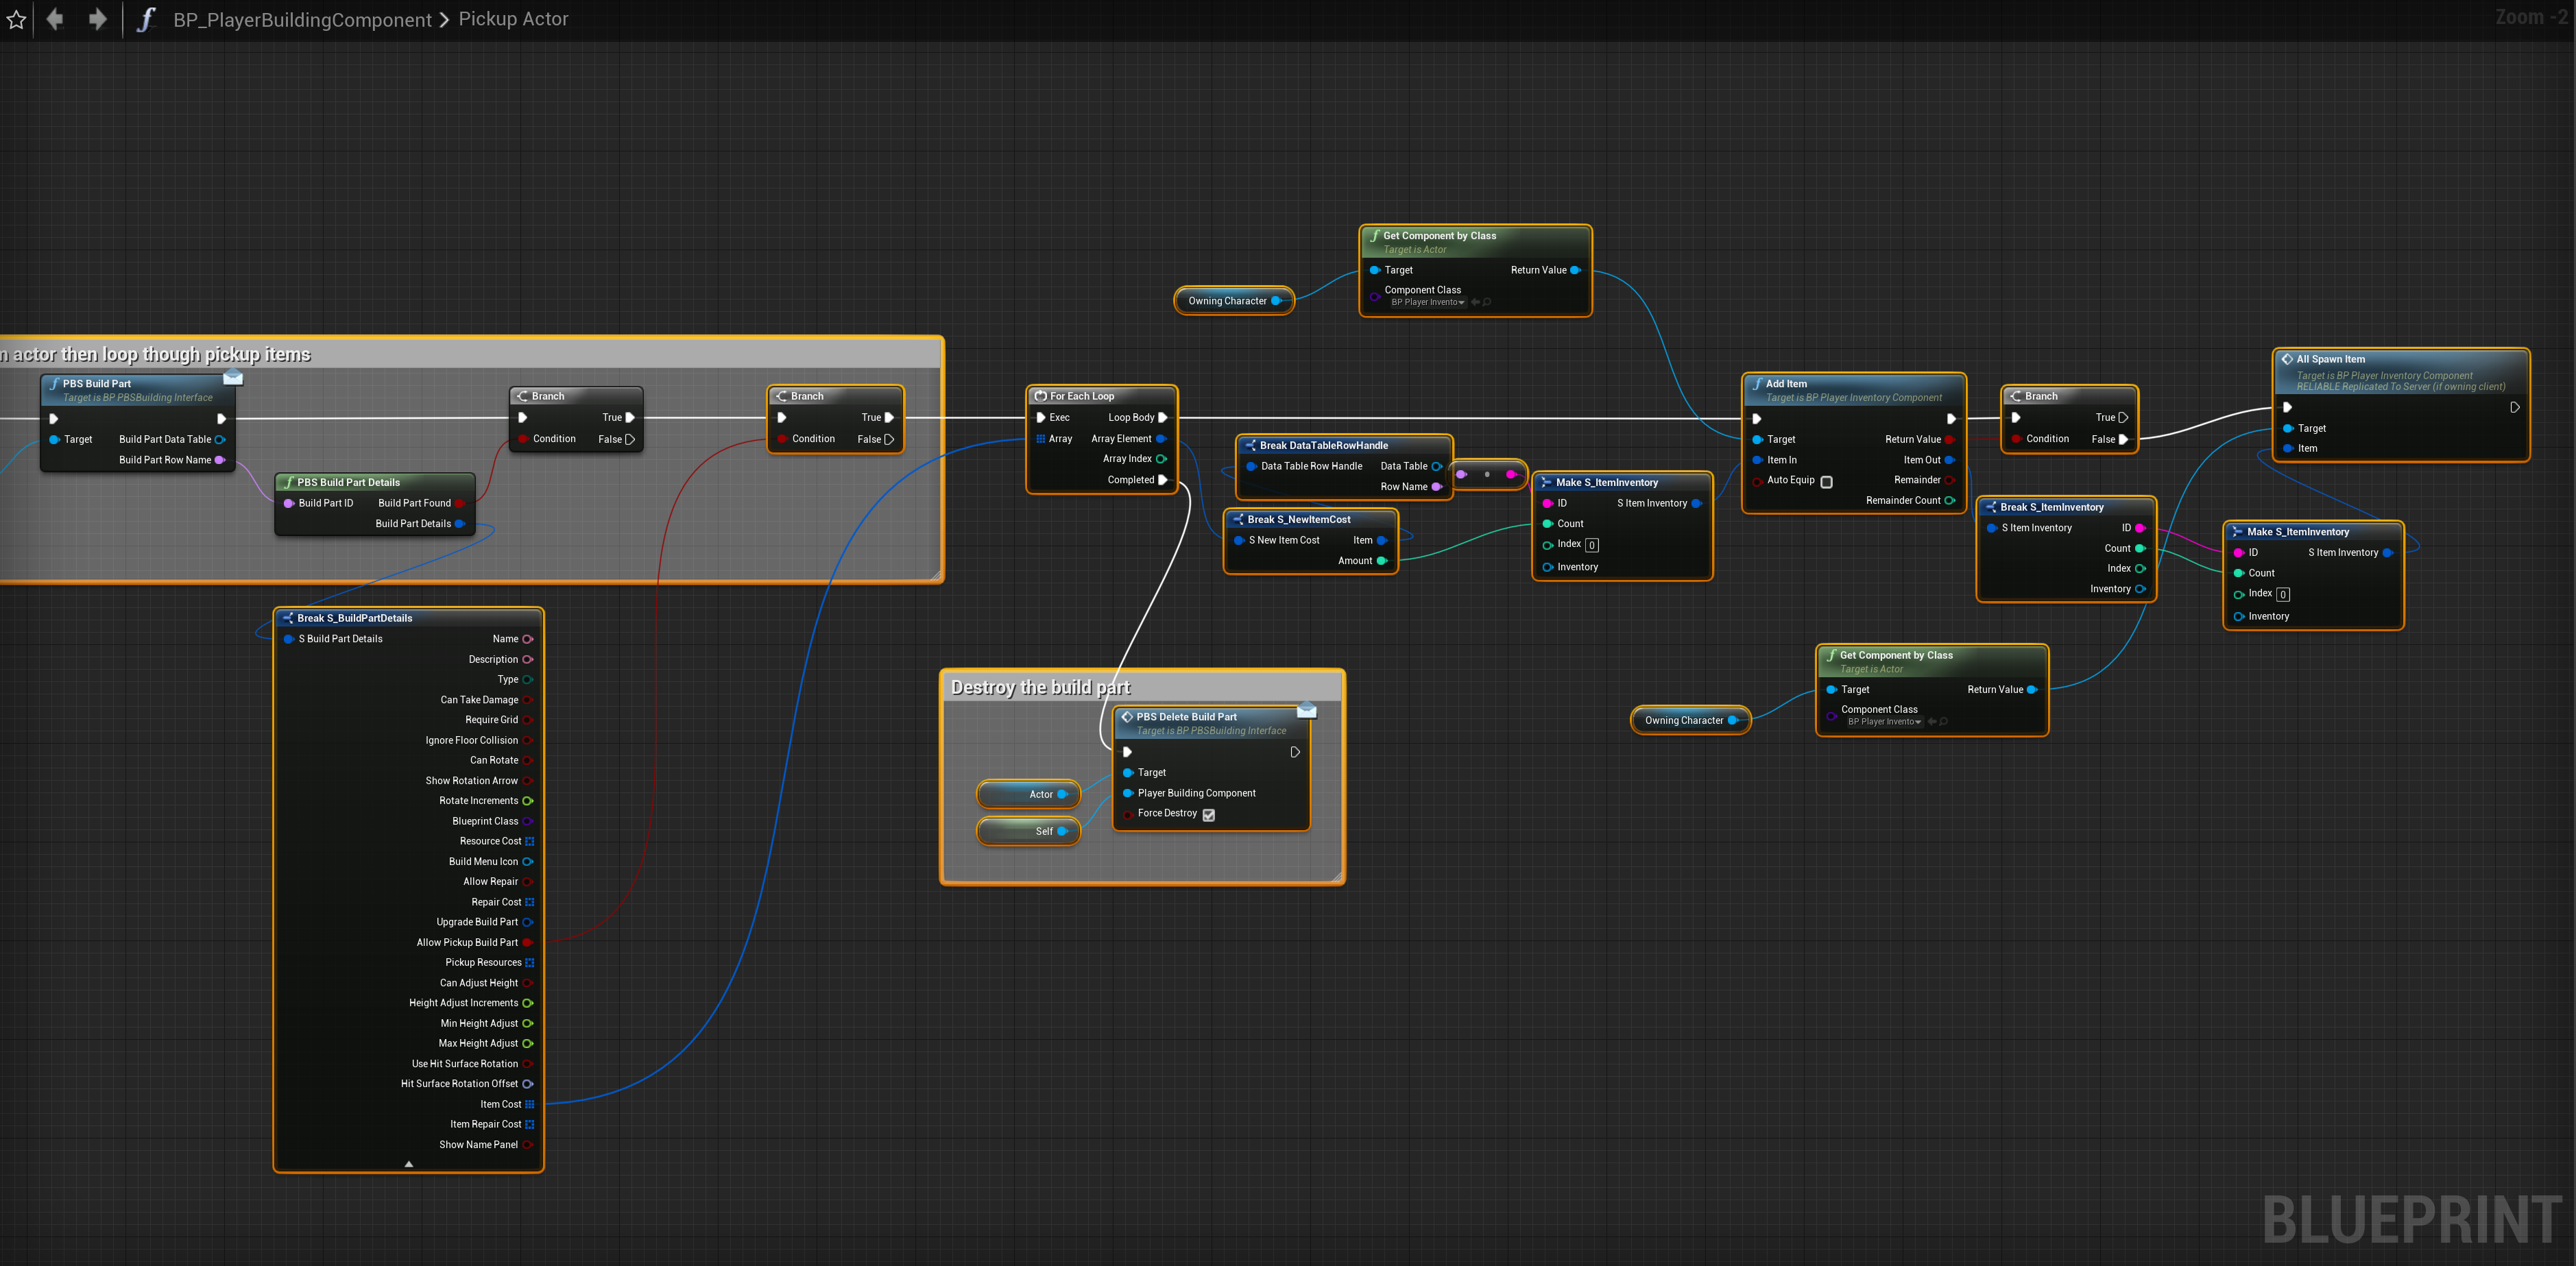2576x1266 pixels.
Task: Click envelope icon on PBS Build Part node
Action: point(233,377)
